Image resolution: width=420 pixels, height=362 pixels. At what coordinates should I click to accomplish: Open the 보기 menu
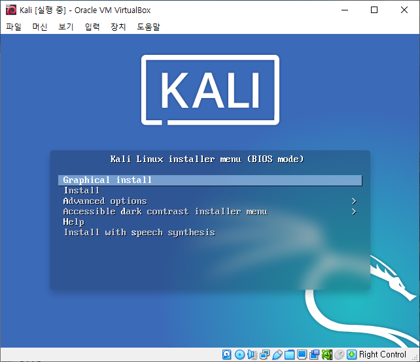[x=66, y=27]
